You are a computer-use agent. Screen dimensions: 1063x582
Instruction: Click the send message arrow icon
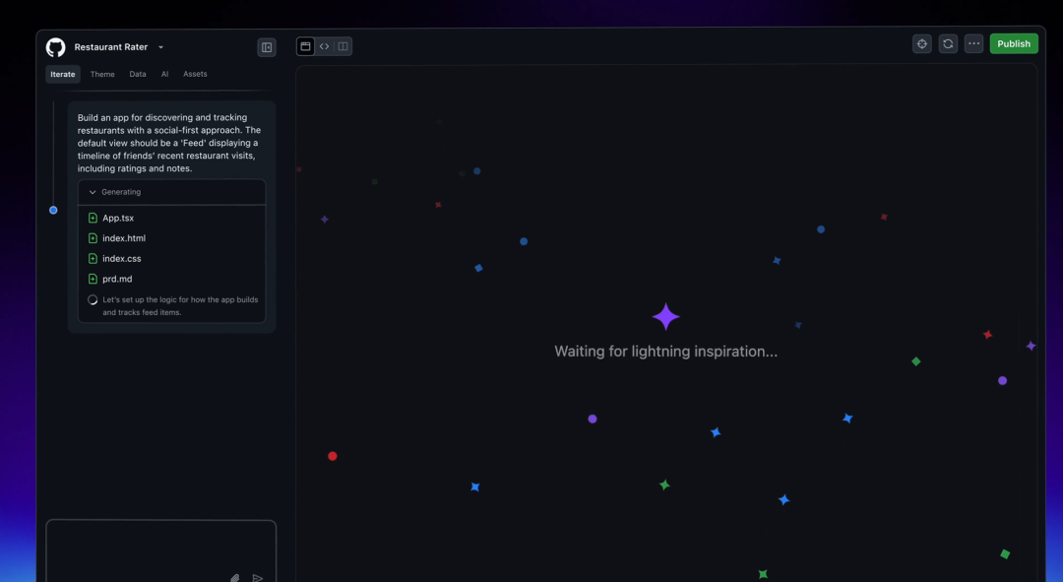[x=258, y=578]
